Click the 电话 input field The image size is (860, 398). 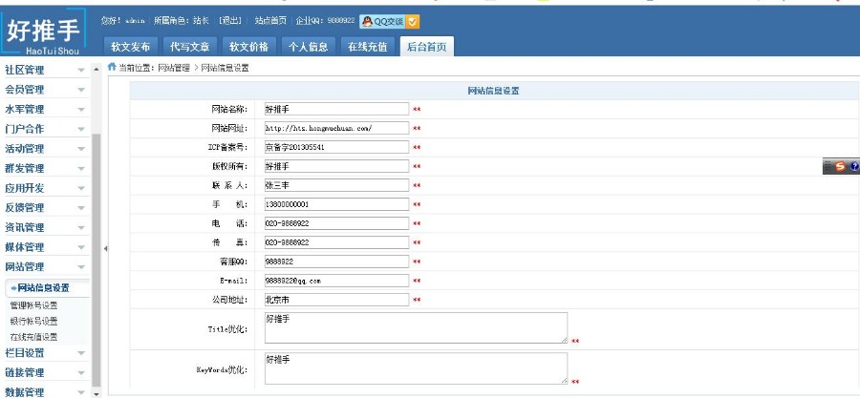click(336, 223)
